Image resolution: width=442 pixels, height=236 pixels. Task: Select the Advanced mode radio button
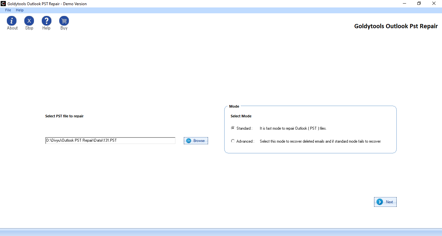[233, 141]
